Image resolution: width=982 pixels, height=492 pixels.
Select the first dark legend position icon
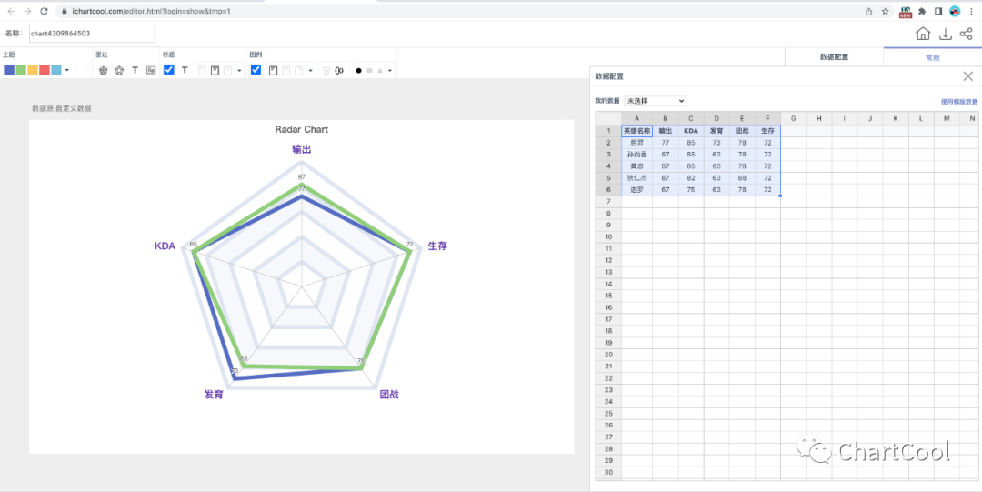coord(273,70)
